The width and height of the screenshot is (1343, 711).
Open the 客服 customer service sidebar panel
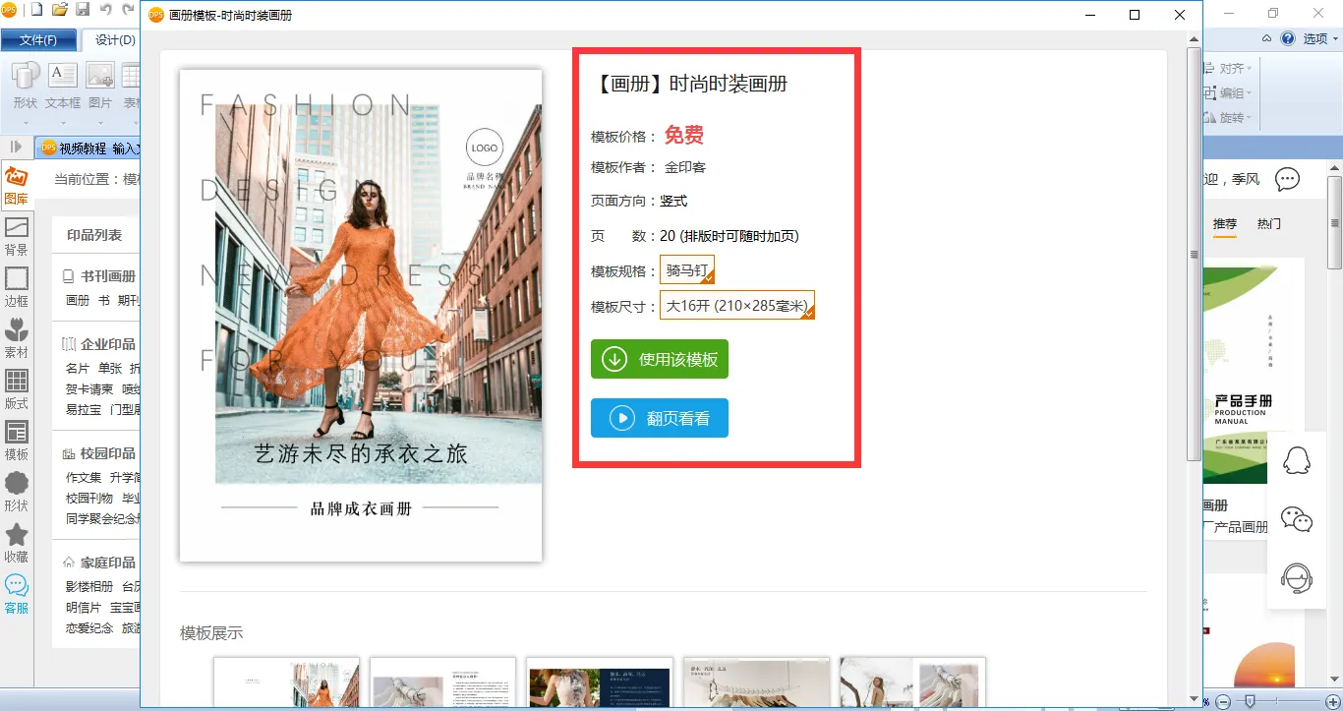(16, 595)
